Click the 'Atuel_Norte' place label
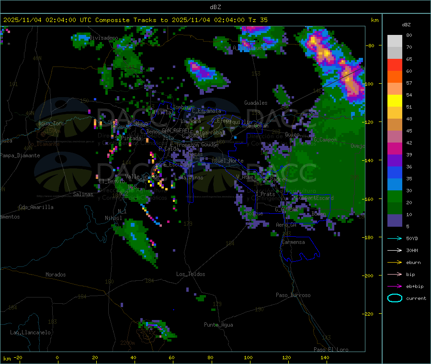This screenshot has width=431, height=364. [x=227, y=161]
